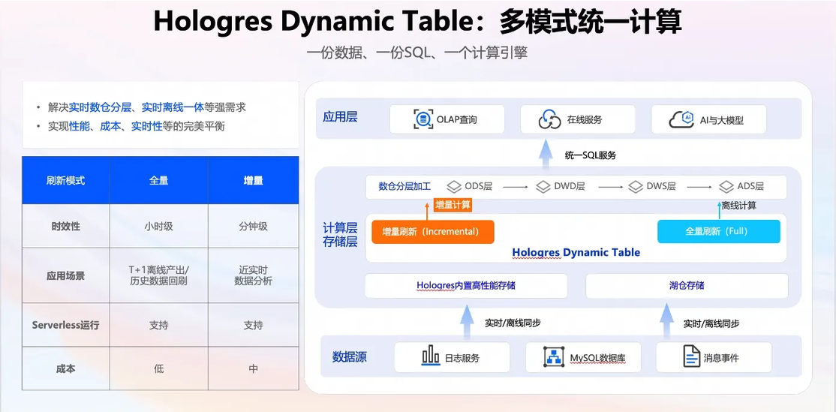The height and width of the screenshot is (412, 836).
Task: Click the 刷新模式 header cell
Action: 65,181
